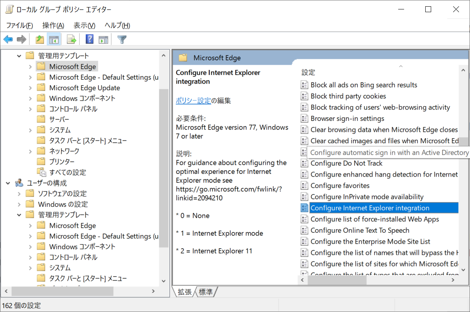Click settings list horizontal scrollbar right arrow
The image size is (470, 312).
coord(453,280)
